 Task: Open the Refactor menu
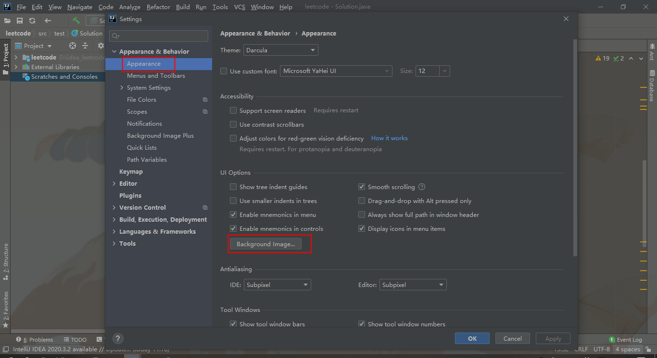coord(159,7)
